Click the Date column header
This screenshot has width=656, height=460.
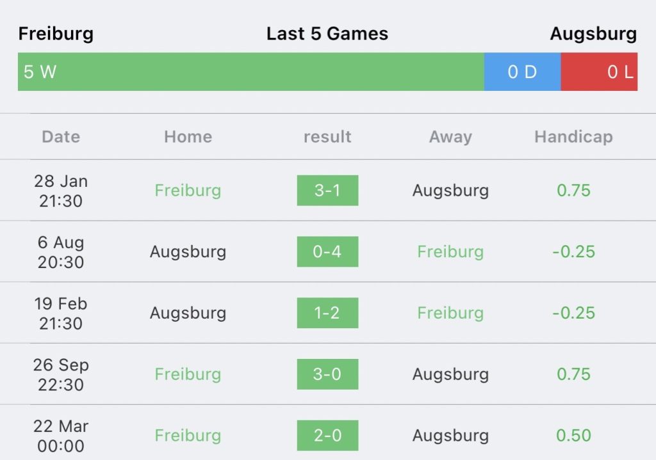tap(61, 137)
